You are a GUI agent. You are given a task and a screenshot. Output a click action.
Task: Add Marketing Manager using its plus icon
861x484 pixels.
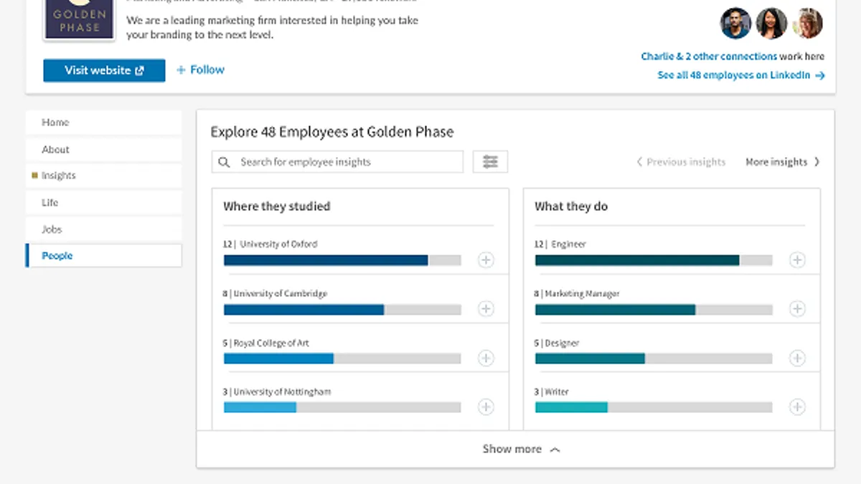pyautogui.click(x=797, y=309)
